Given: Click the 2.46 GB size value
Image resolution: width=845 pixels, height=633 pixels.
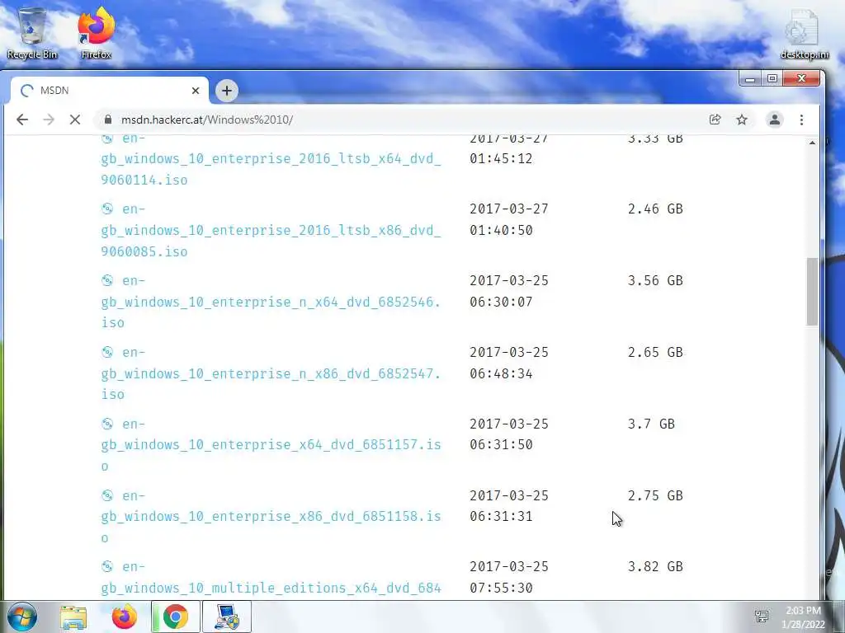Looking at the screenshot, I should 655,209.
